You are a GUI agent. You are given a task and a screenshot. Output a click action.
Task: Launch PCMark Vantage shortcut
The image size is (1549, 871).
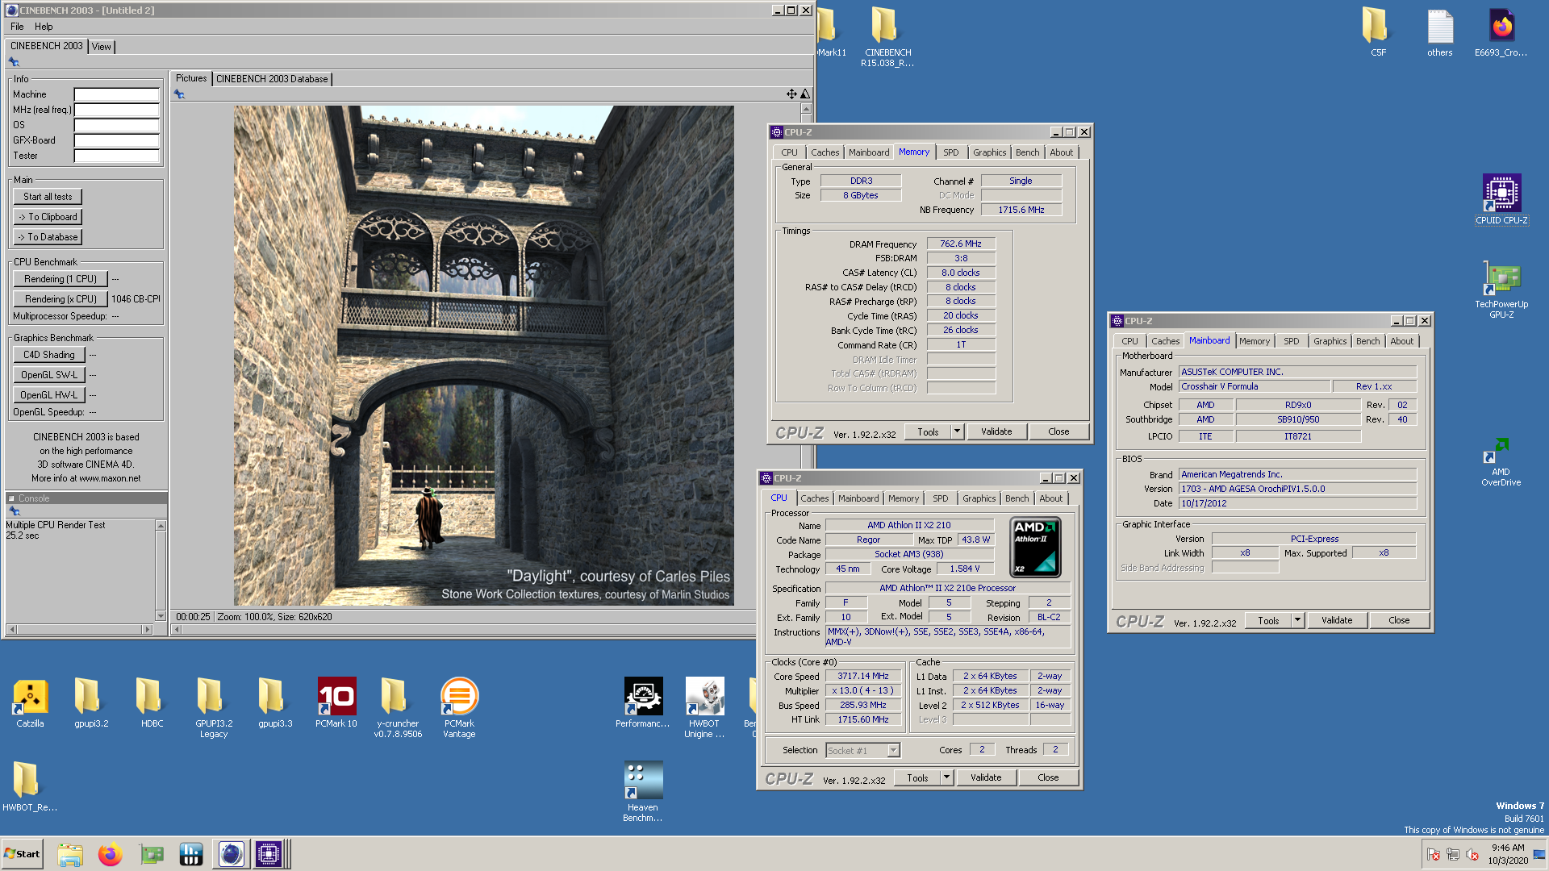coord(459,707)
